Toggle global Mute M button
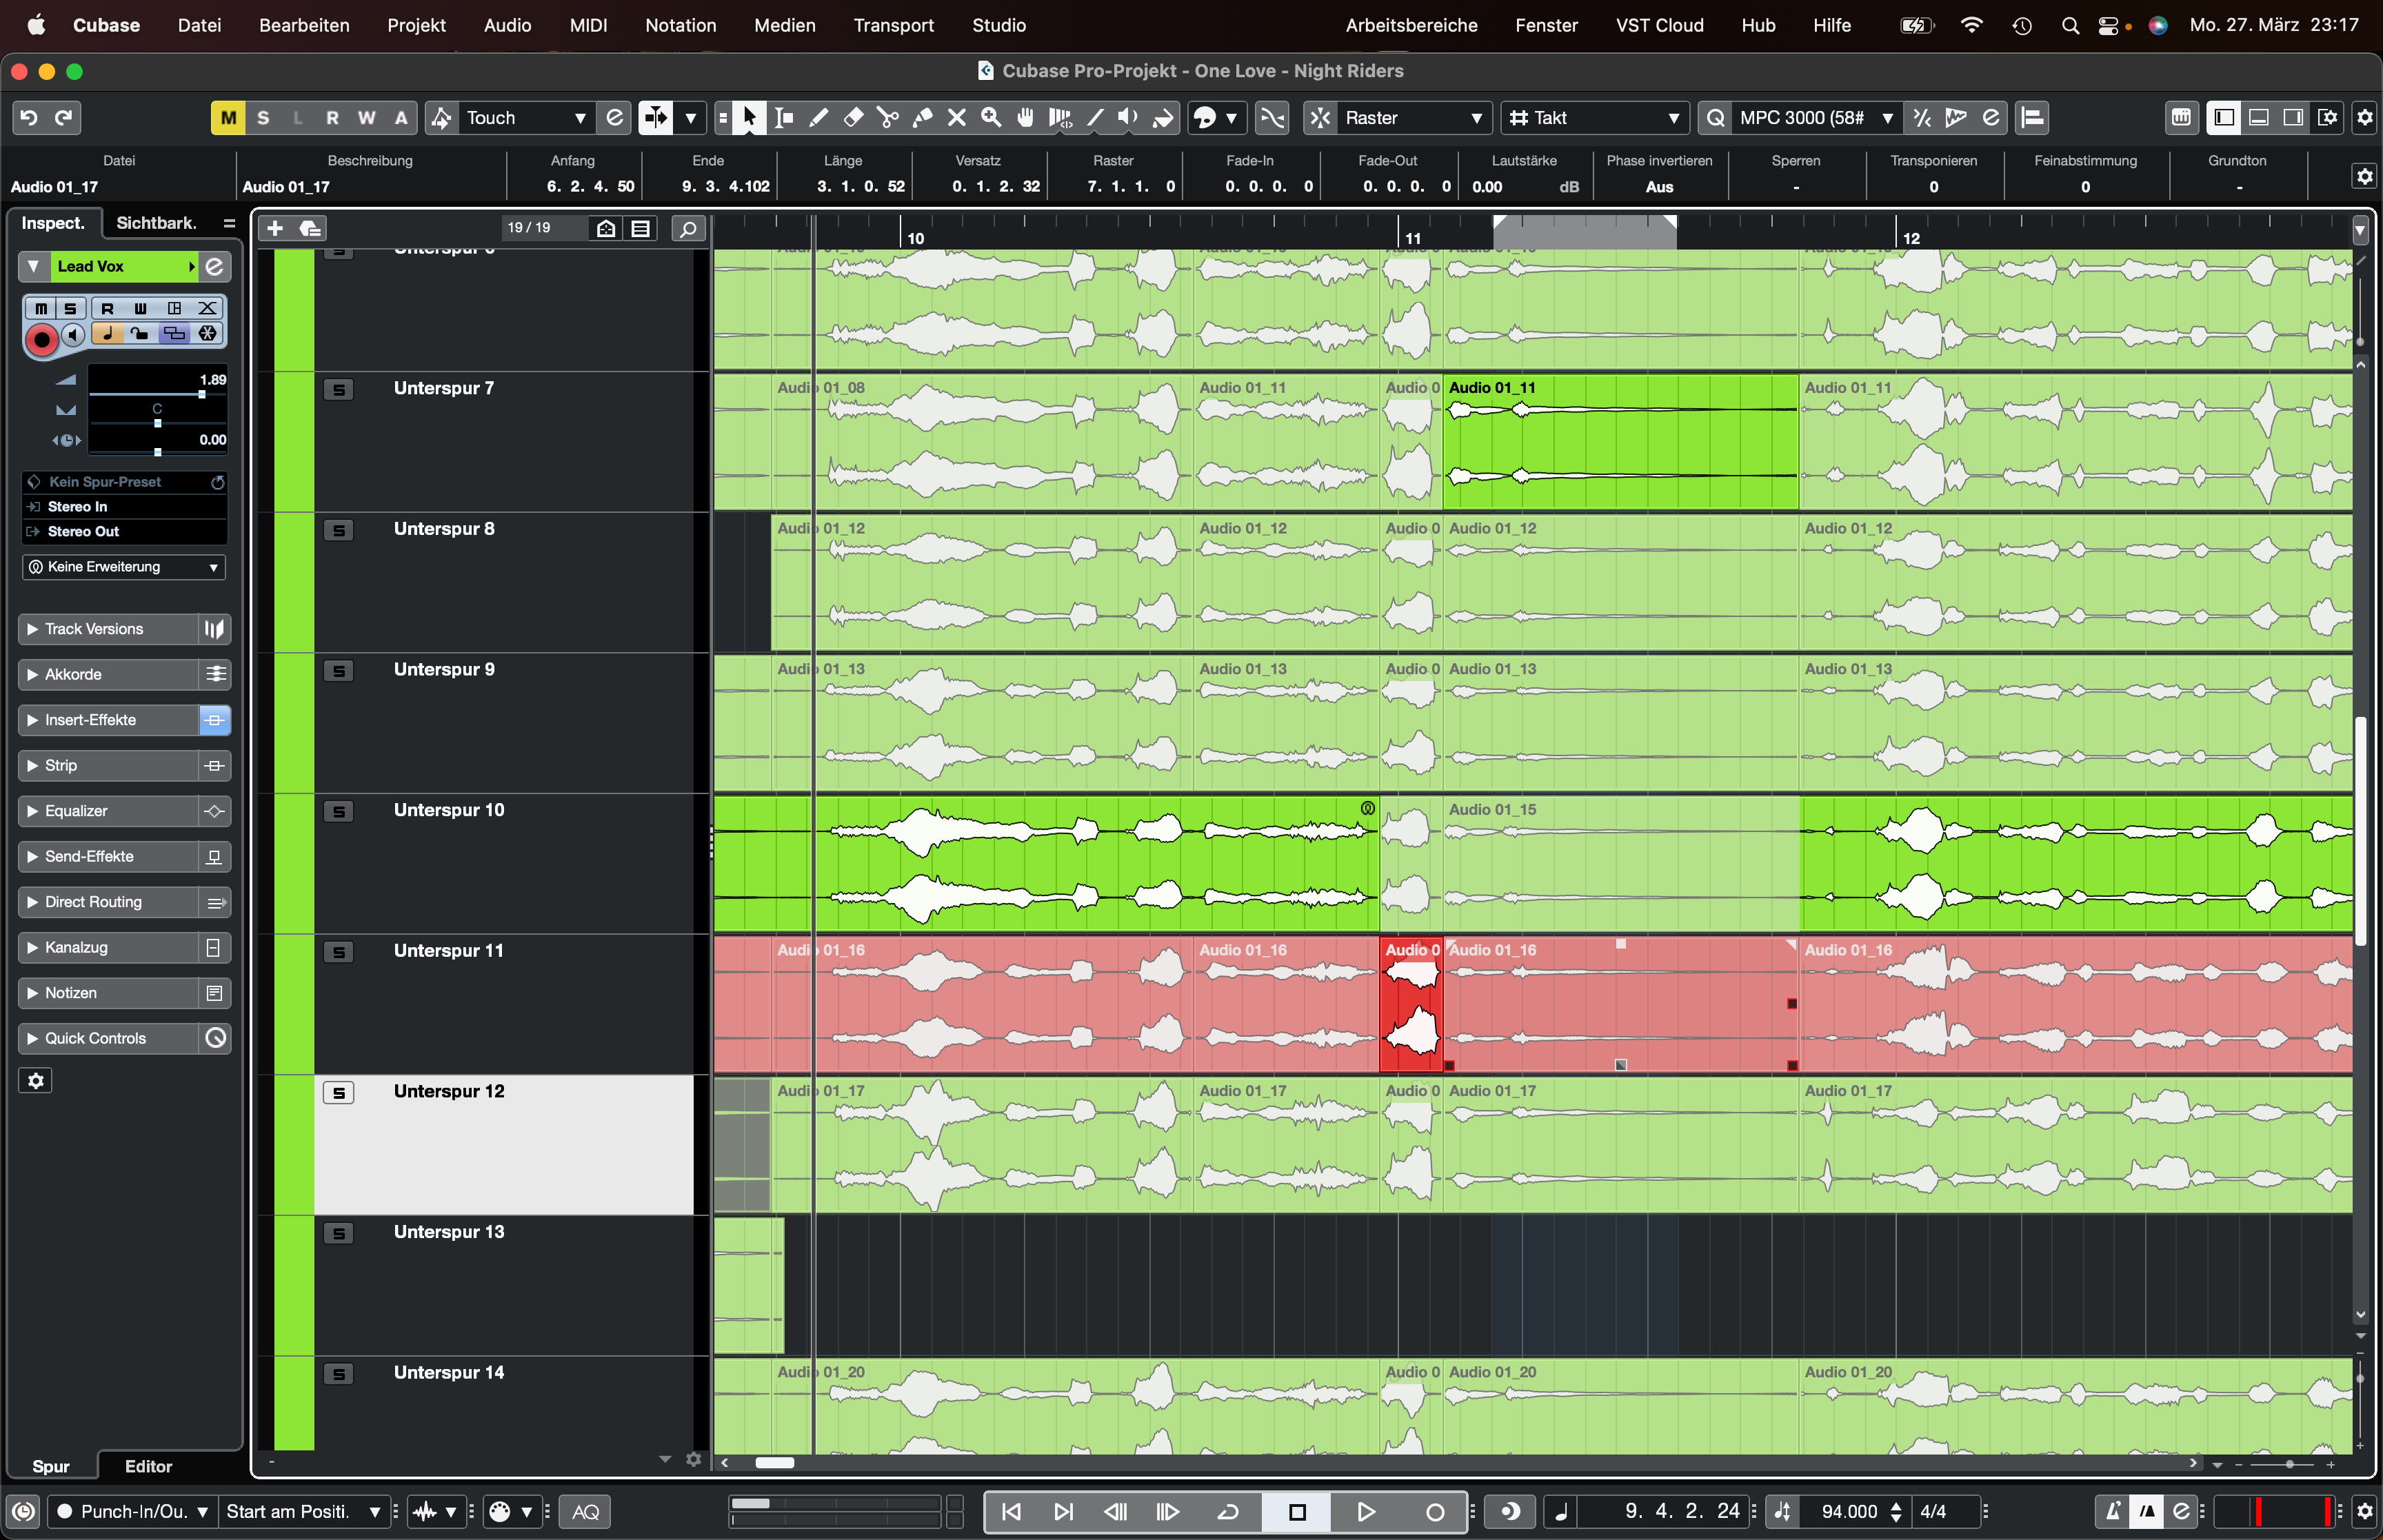Viewport: 2383px width, 1540px height. pyautogui.click(x=228, y=118)
